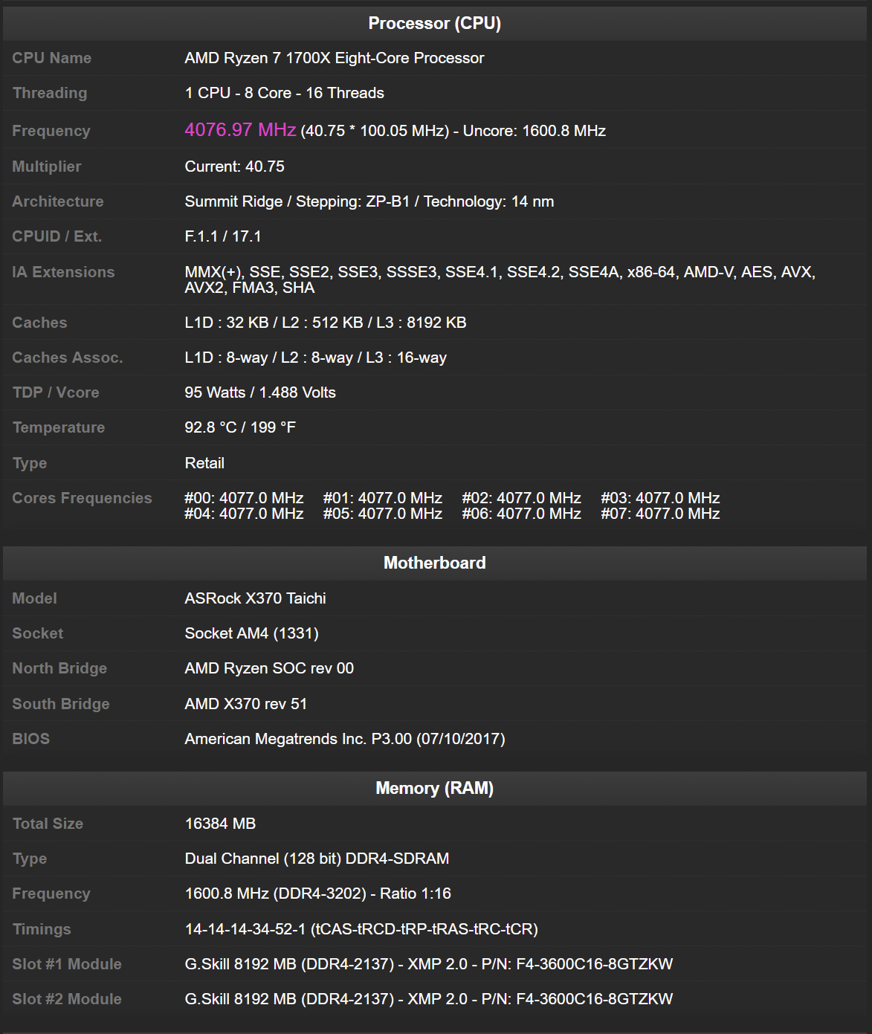This screenshot has height=1034, width=872.
Task: Click the 16384 MB total size value
Action: click(x=221, y=824)
